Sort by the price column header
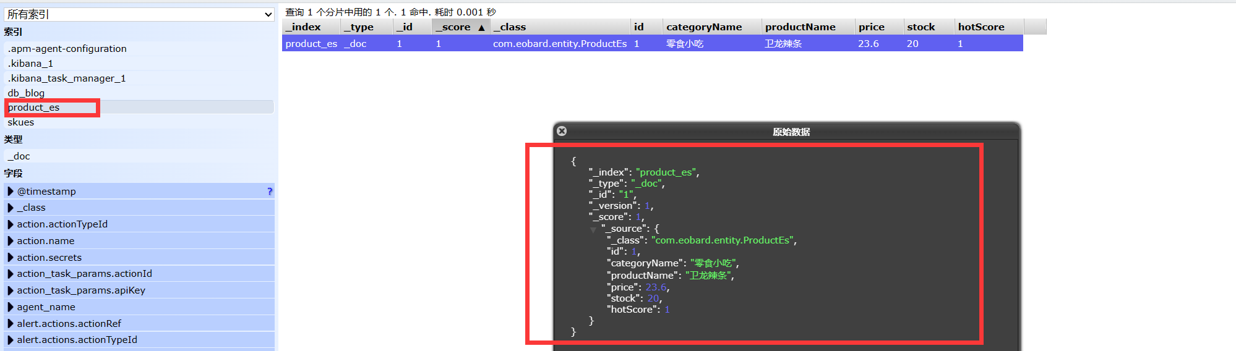The width and height of the screenshot is (1236, 351). pos(871,27)
